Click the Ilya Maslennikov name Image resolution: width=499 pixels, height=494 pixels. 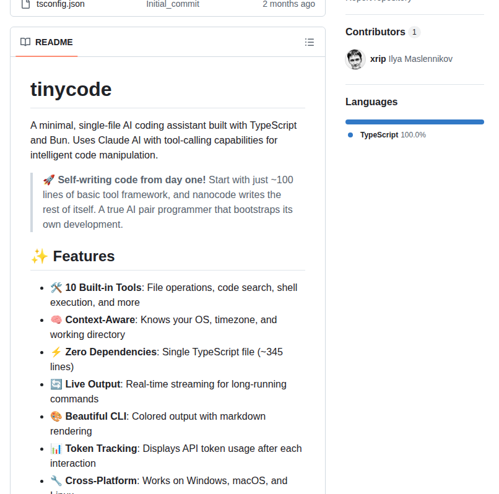[419, 59]
